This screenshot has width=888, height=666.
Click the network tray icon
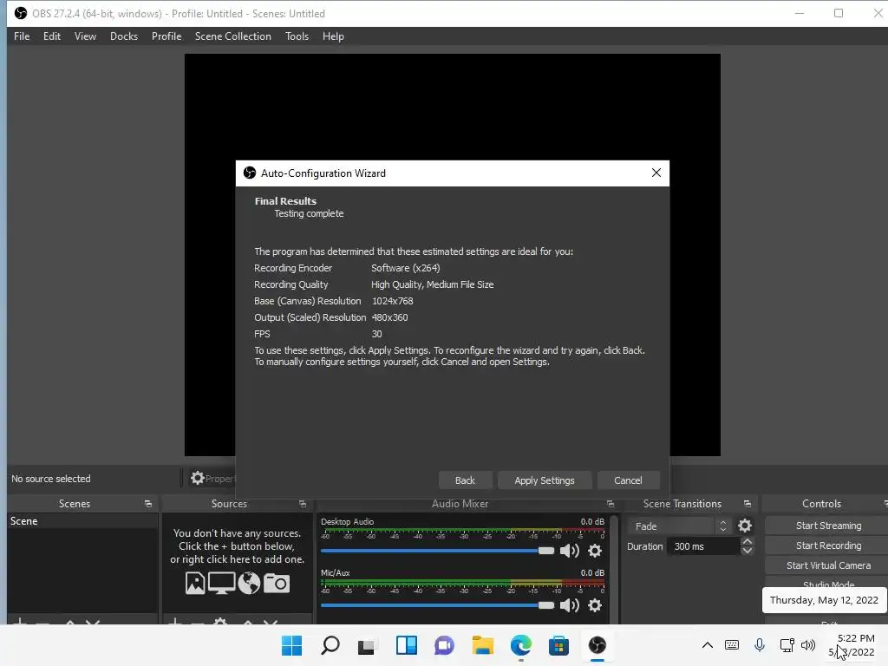[x=787, y=645]
